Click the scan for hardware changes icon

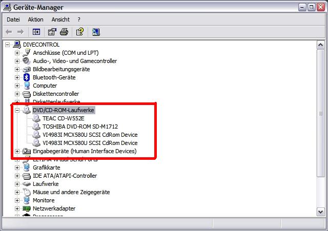(96, 32)
